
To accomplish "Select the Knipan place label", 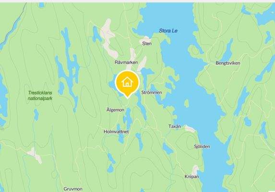I will point(191,176).
